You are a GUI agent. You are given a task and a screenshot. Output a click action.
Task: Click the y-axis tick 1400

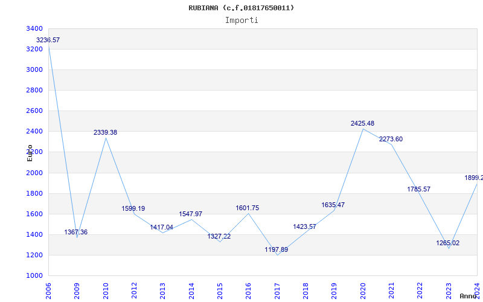click(x=34, y=235)
